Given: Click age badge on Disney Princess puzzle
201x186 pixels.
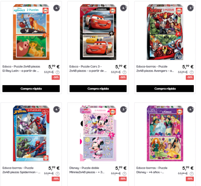Looking at the screenshot, I should pyautogui.click(x=190, y=109).
